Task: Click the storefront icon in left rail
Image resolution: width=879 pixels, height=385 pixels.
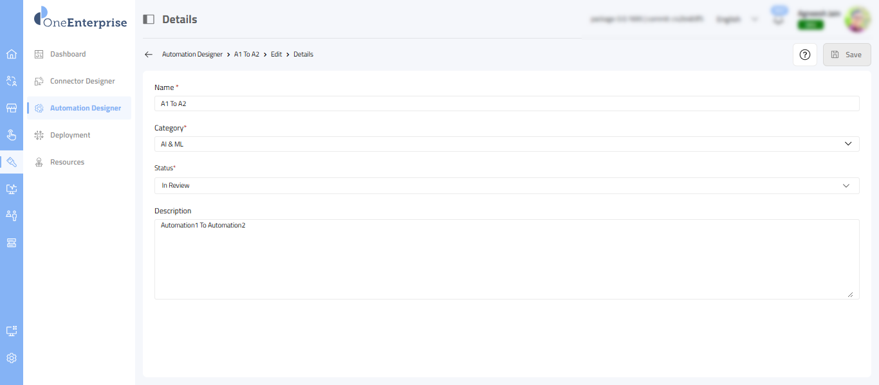Action: (x=11, y=108)
